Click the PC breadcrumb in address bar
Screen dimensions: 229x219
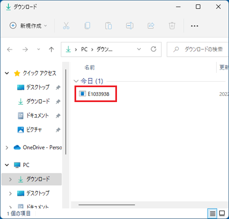tap(84, 49)
